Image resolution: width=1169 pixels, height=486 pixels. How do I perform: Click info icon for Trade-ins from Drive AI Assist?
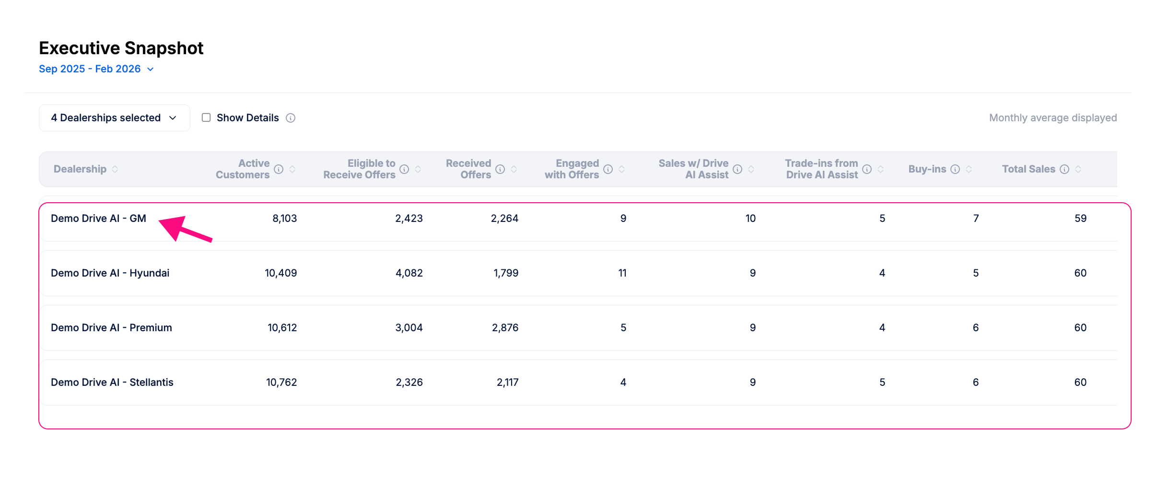[867, 169]
